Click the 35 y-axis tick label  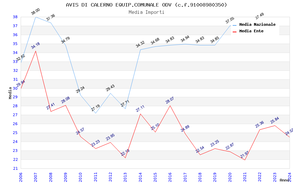pyautogui.click(x=15, y=44)
